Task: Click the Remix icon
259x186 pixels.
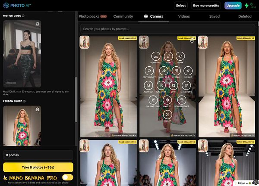Action: tap(180, 56)
